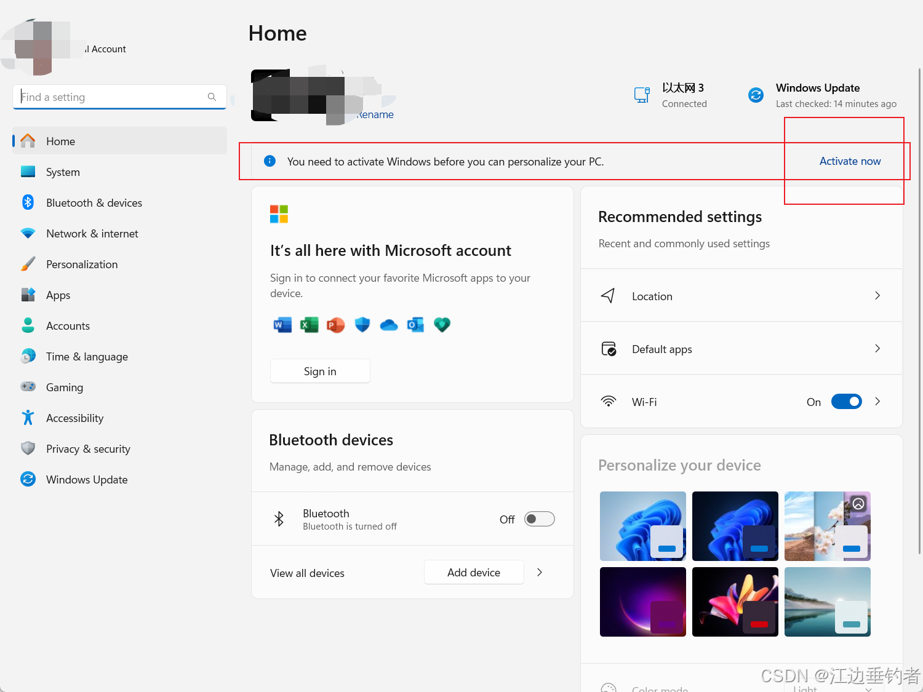Click the Time & language clock icon
Viewport: 923px width, 692px height.
(28, 356)
